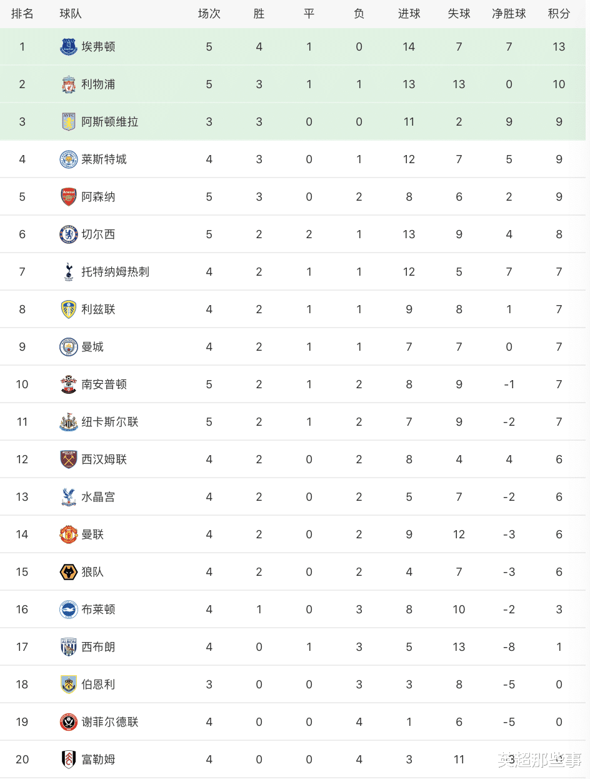Click the Aston Villa crest icon
The image size is (590, 779).
tap(69, 122)
